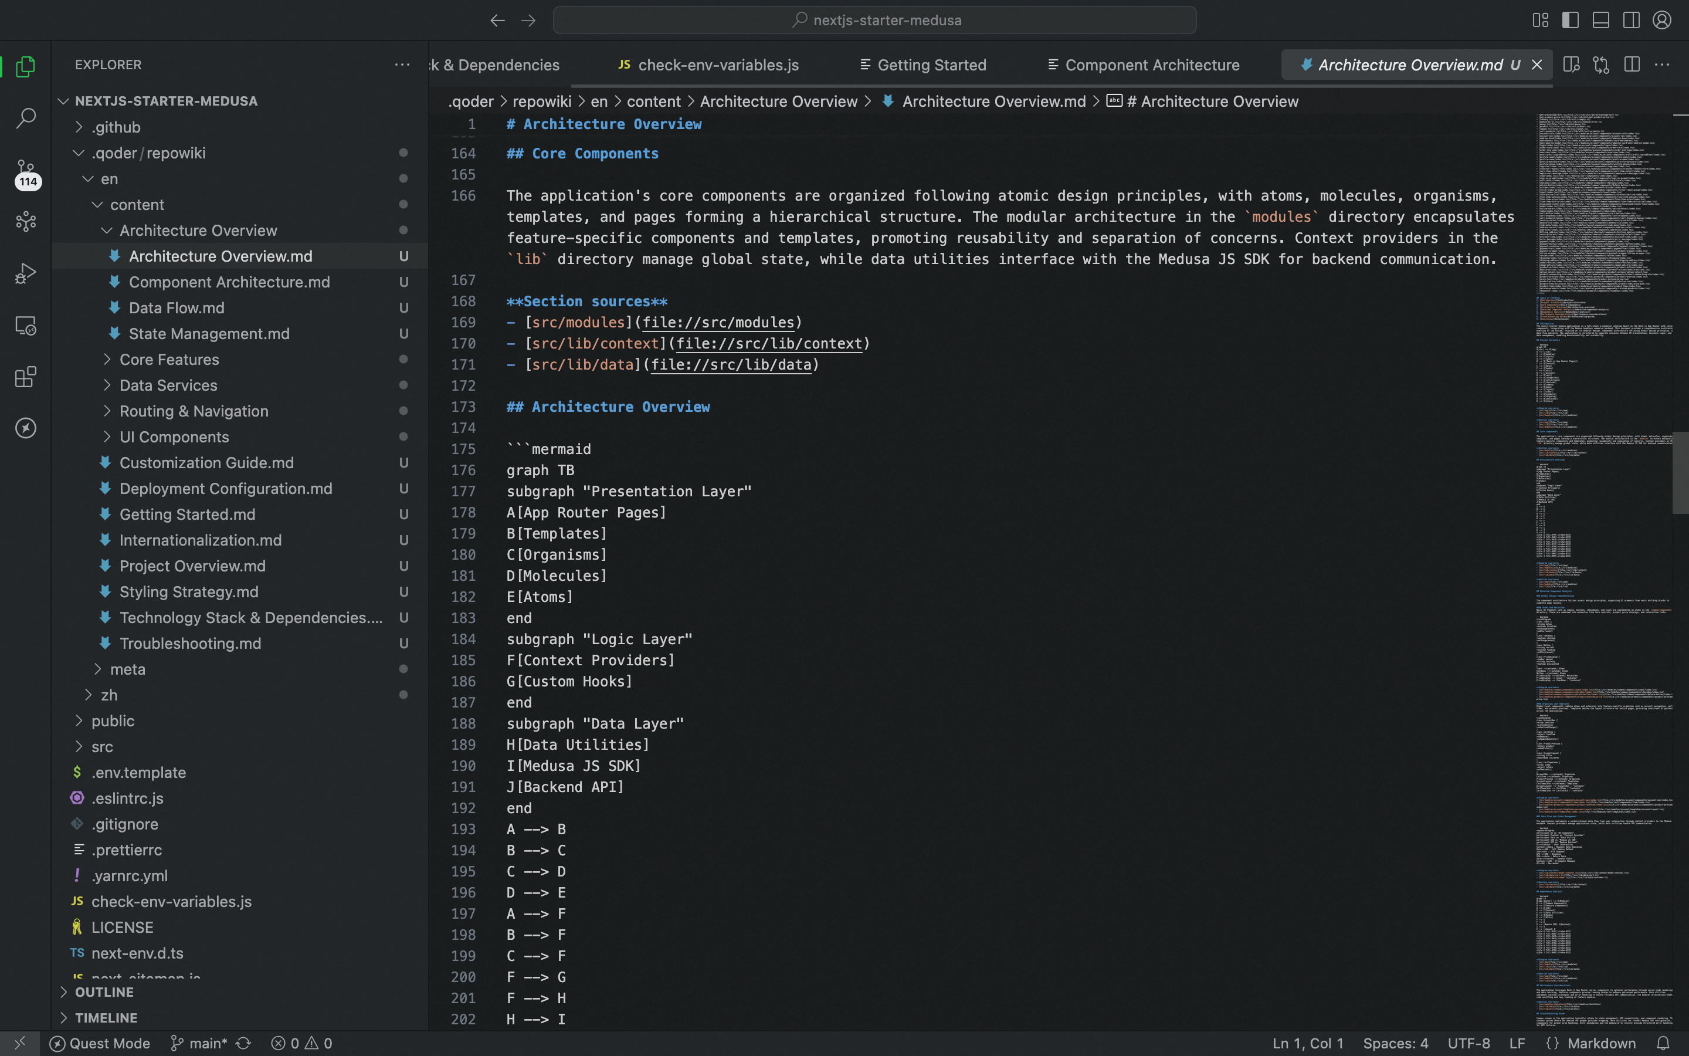Open preview to the side icon
1689x1056 pixels.
(1571, 65)
